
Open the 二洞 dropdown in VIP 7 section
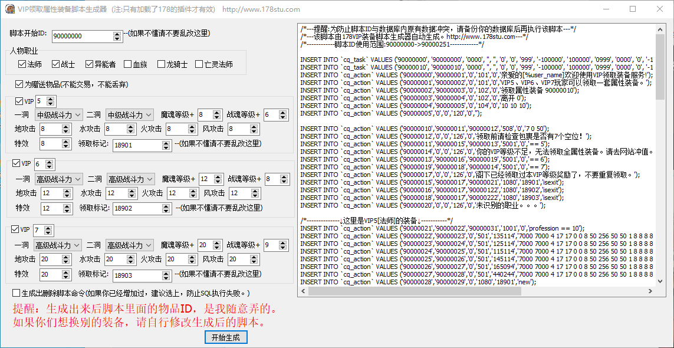point(130,245)
